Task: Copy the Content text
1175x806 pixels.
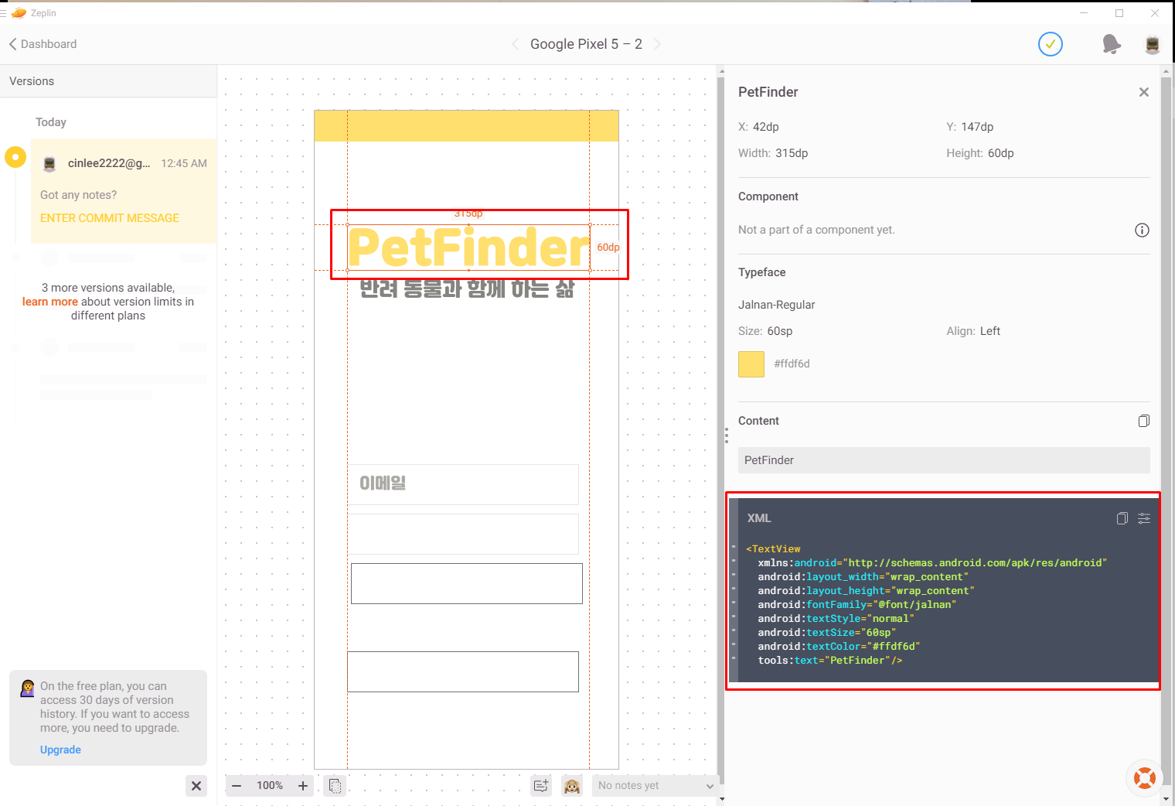Action: (x=1144, y=421)
